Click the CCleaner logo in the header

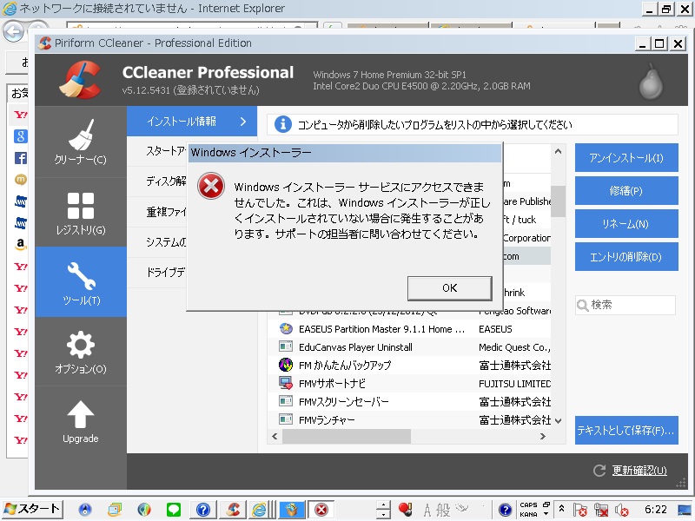click(x=81, y=80)
